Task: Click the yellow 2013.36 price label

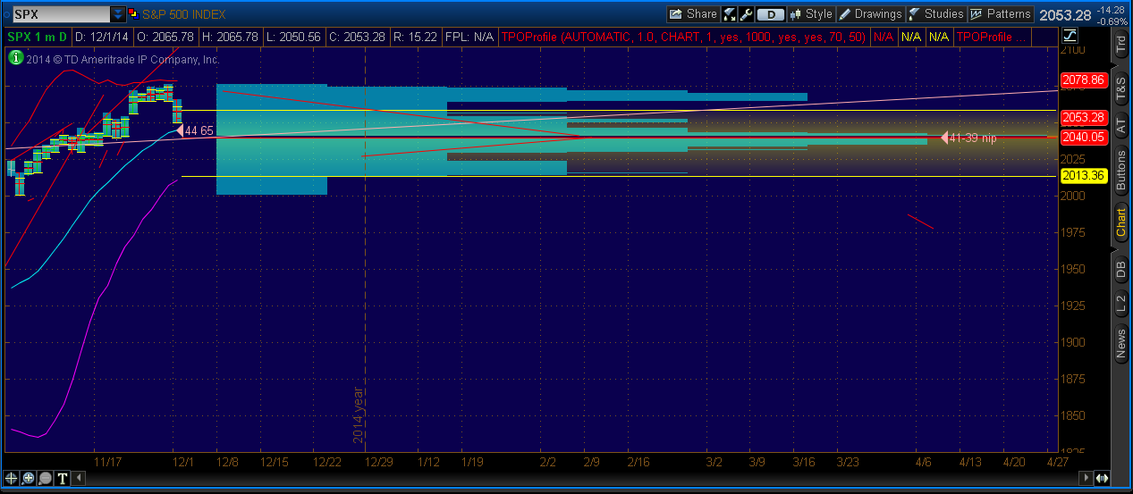Action: [x=1083, y=175]
